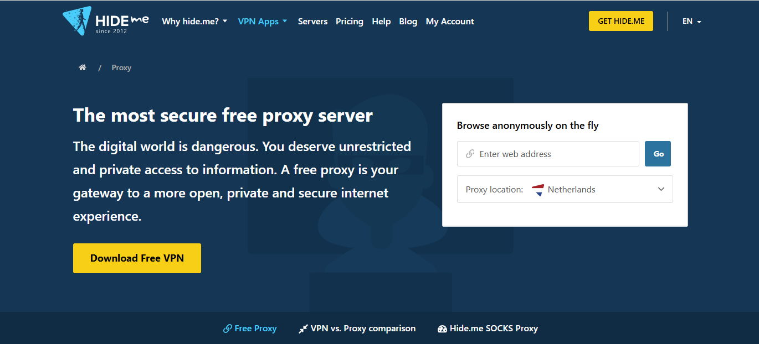Image resolution: width=759 pixels, height=344 pixels.
Task: Click the Download Free VPN button
Action: point(137,258)
